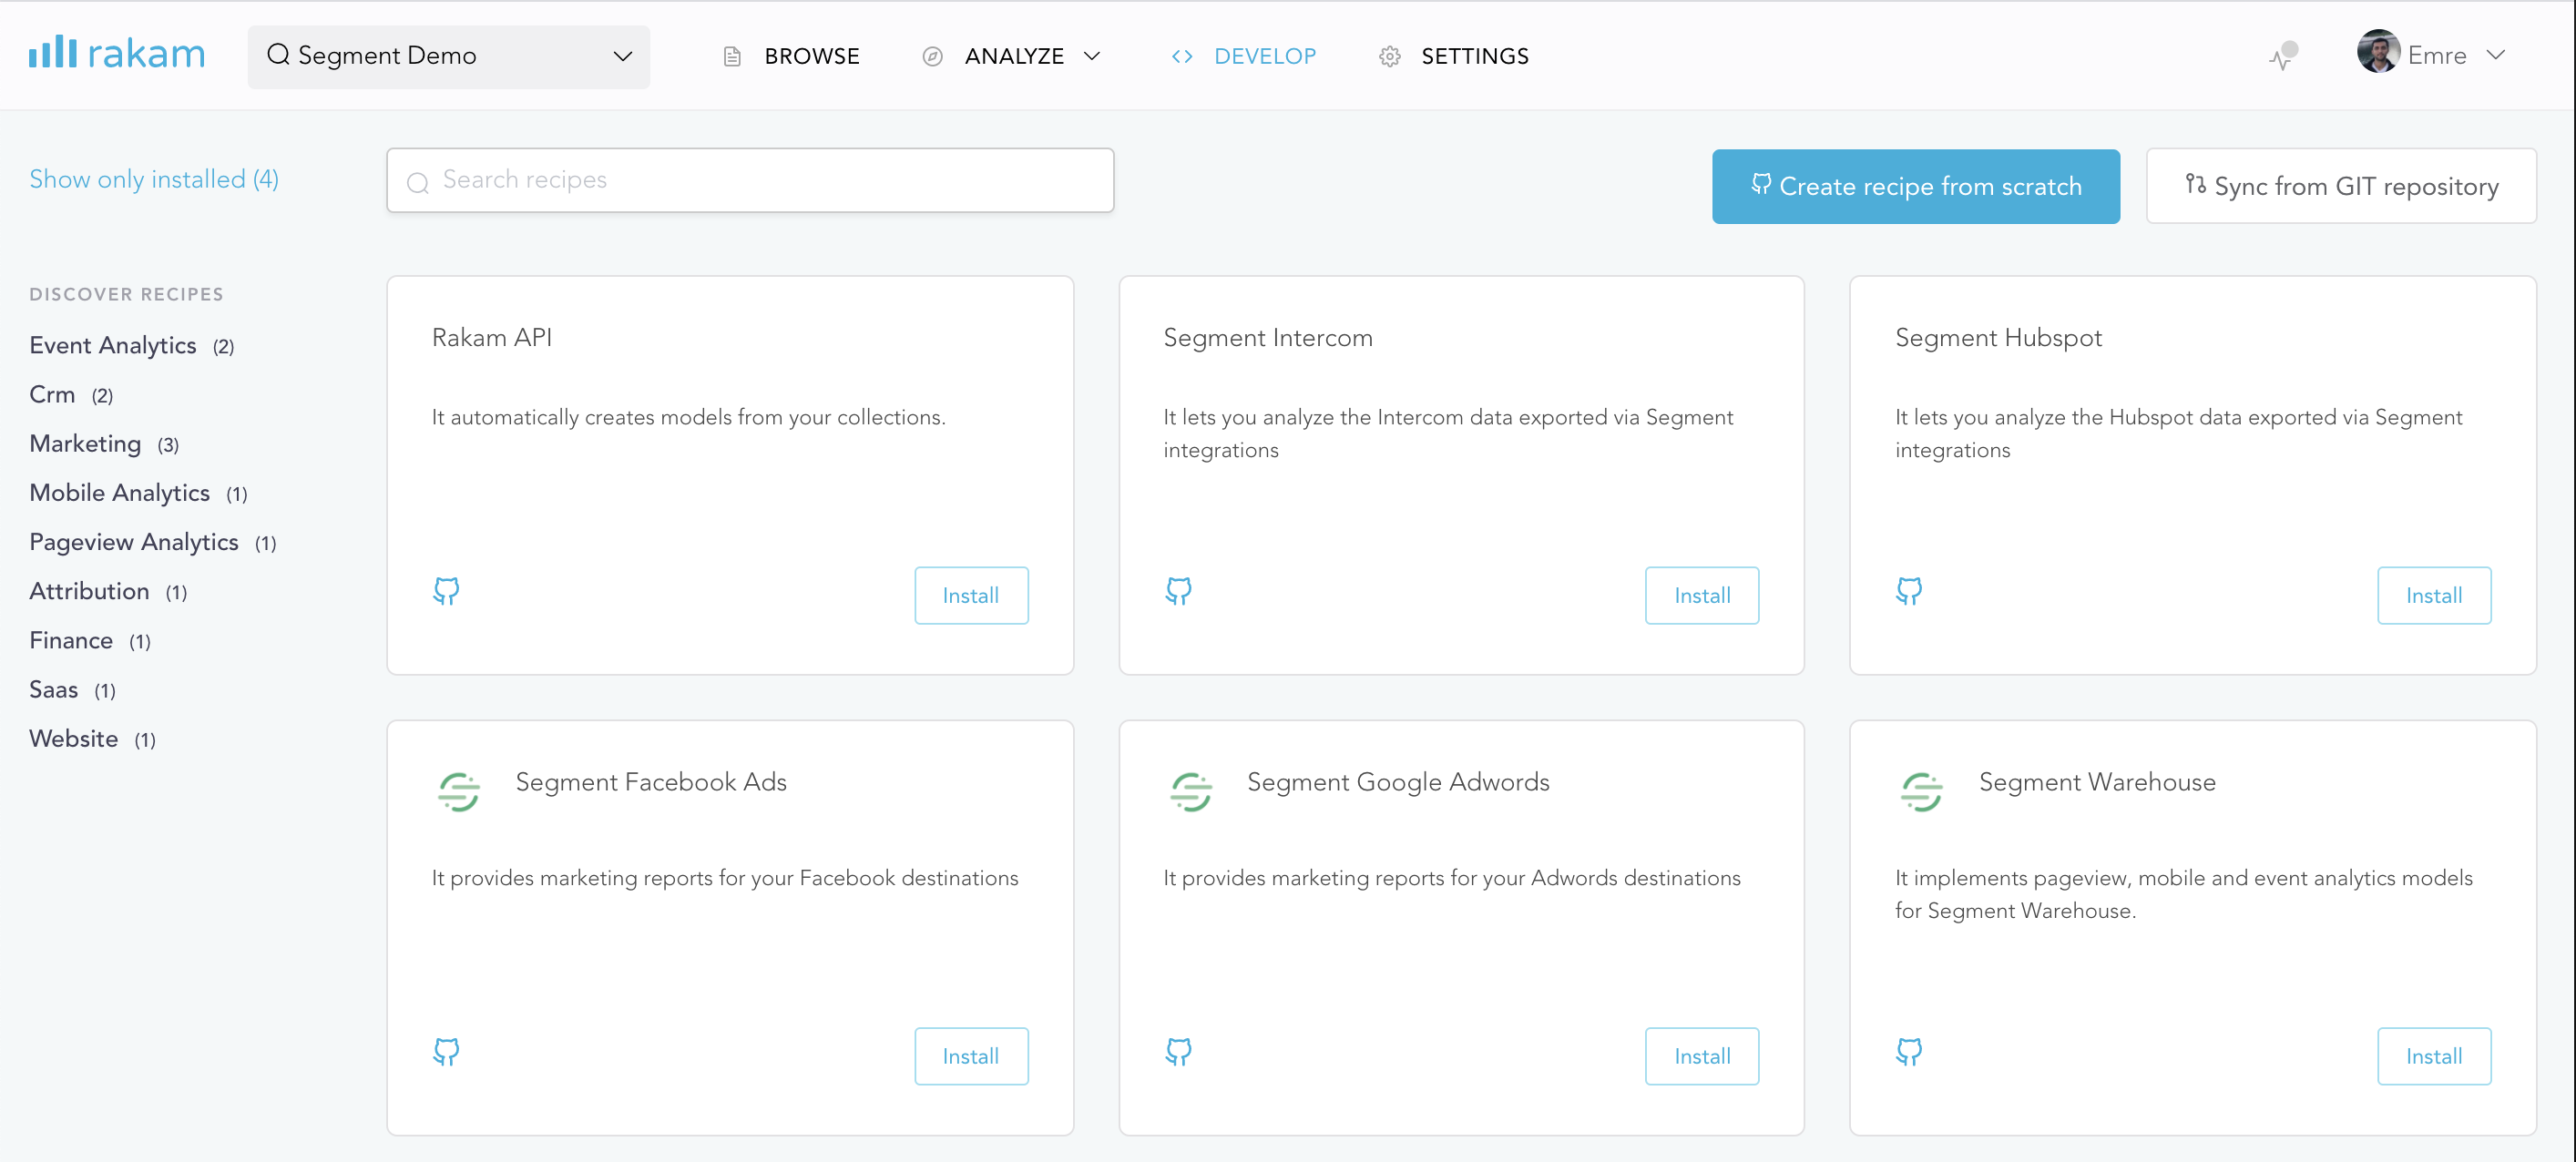Open GitHub link on Segment Intercom card
Screen dimensions: 2576x1162
1178,591
